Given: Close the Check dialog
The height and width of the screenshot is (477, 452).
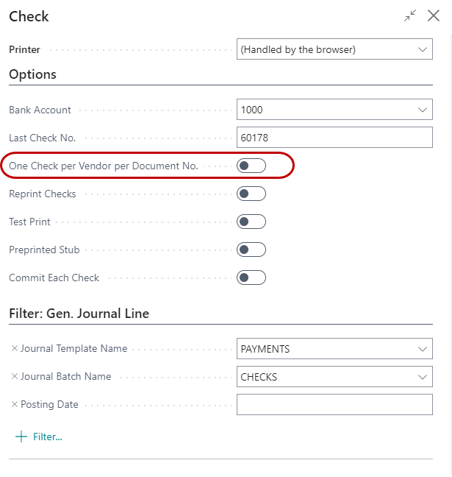Looking at the screenshot, I should pos(433,15).
